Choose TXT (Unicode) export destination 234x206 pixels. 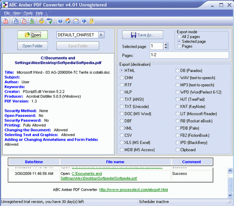tap(134, 106)
